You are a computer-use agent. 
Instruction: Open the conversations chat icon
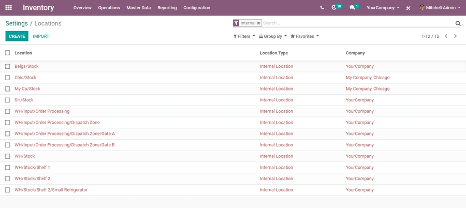(352, 8)
